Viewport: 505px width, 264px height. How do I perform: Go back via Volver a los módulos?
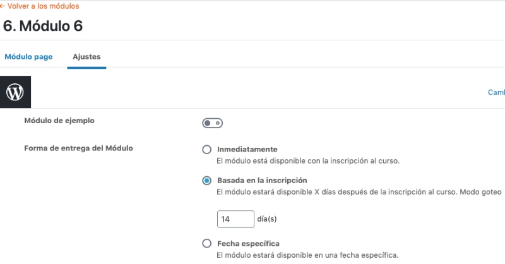pos(43,6)
